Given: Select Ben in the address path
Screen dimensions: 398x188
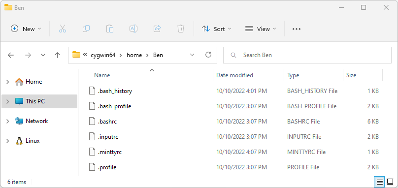Looking at the screenshot, I should [x=158, y=55].
